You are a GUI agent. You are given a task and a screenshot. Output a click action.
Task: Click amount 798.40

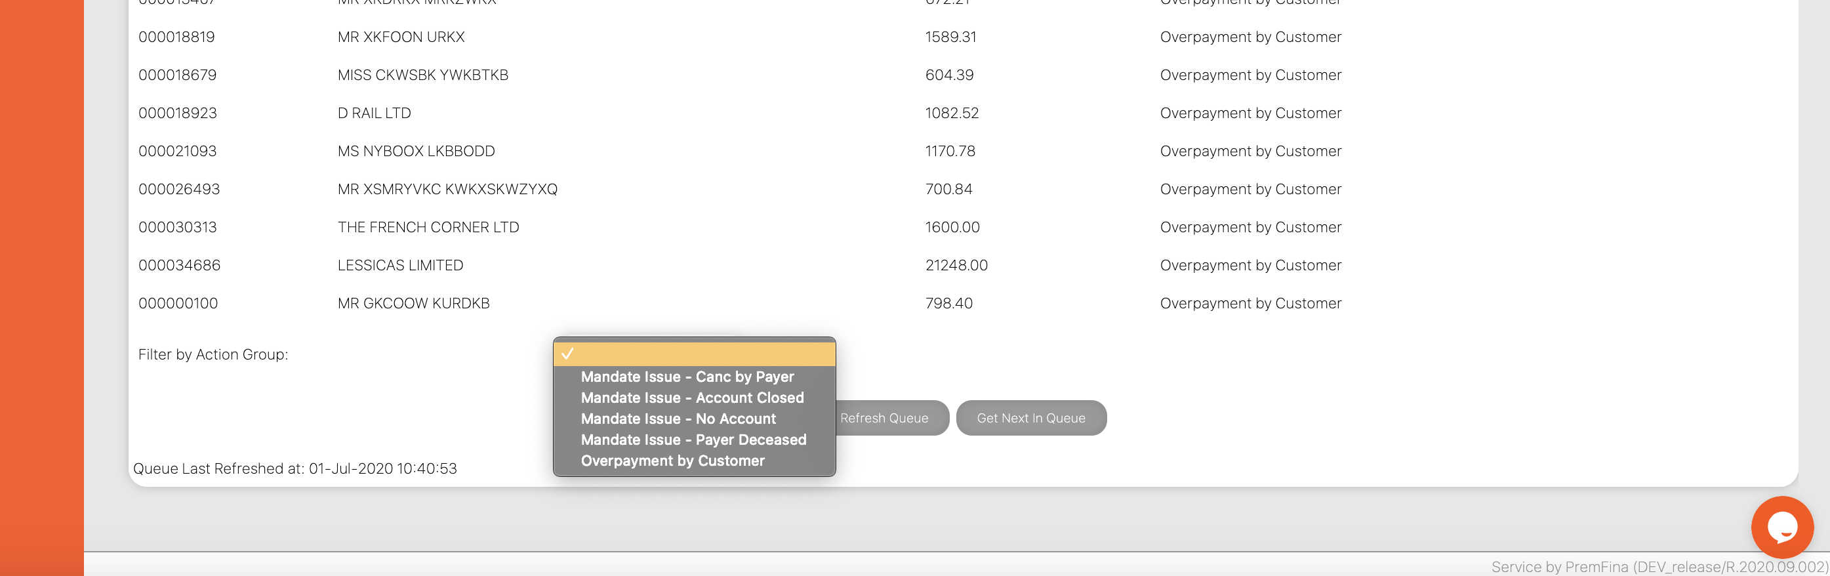(x=948, y=303)
